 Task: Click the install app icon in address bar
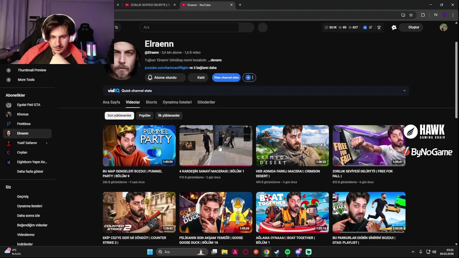coord(403,15)
